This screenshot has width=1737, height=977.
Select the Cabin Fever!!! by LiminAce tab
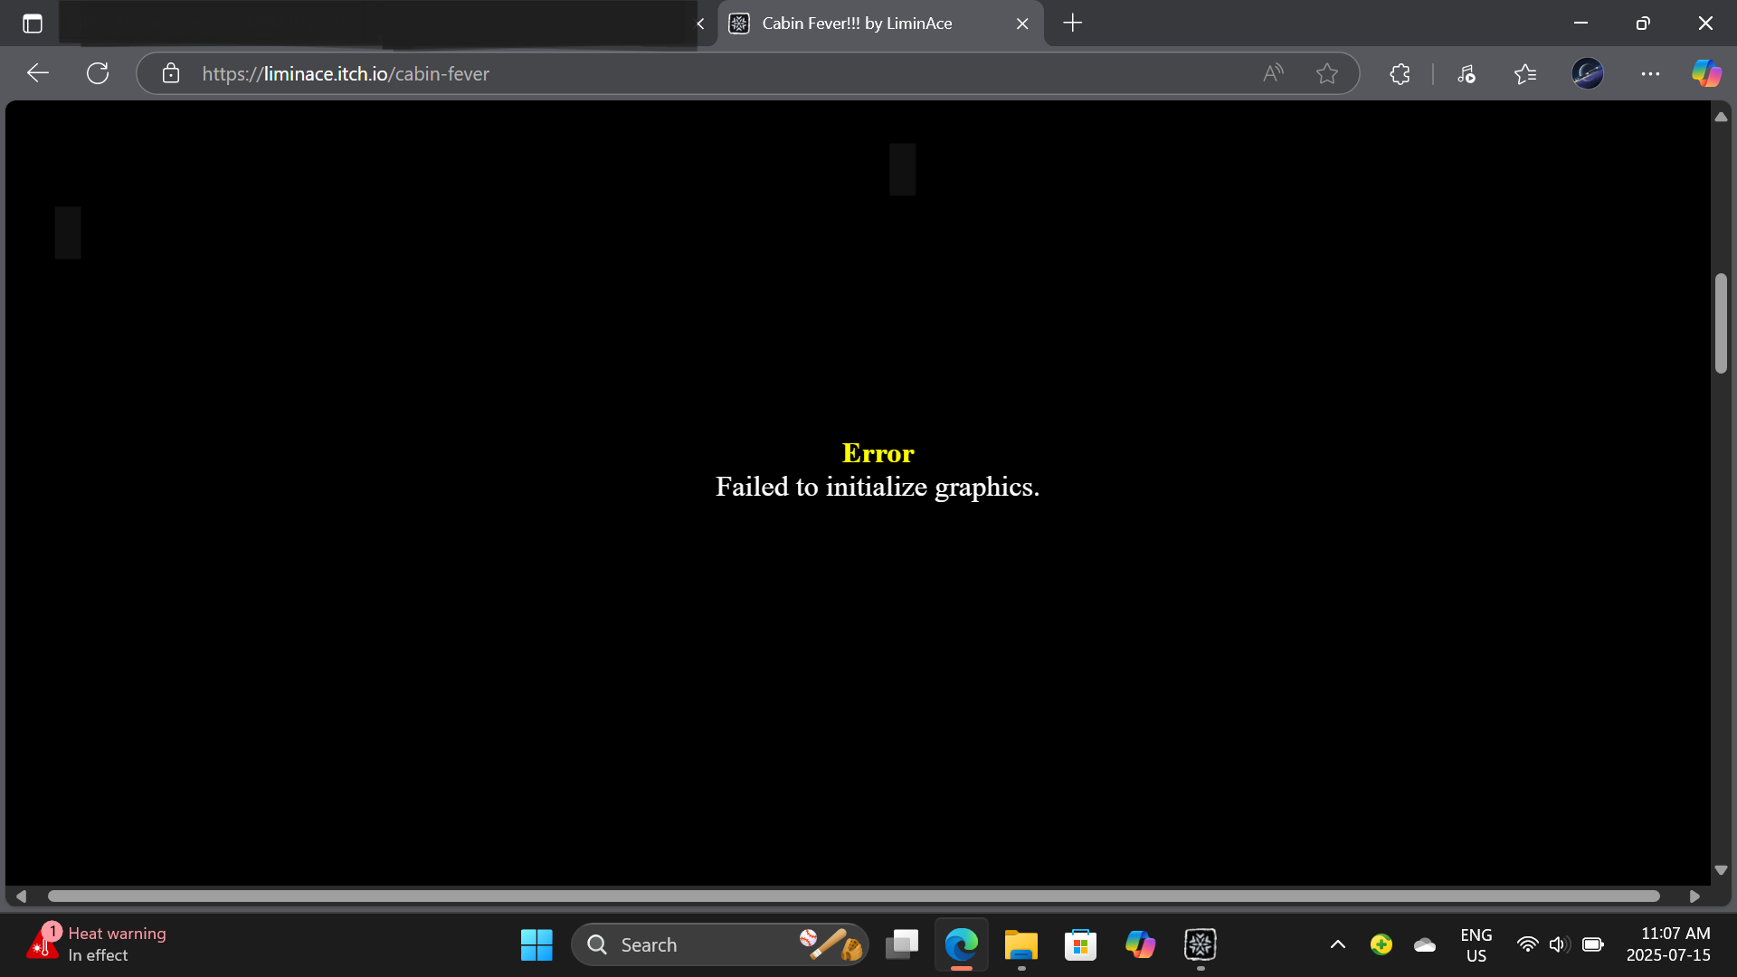[879, 24]
